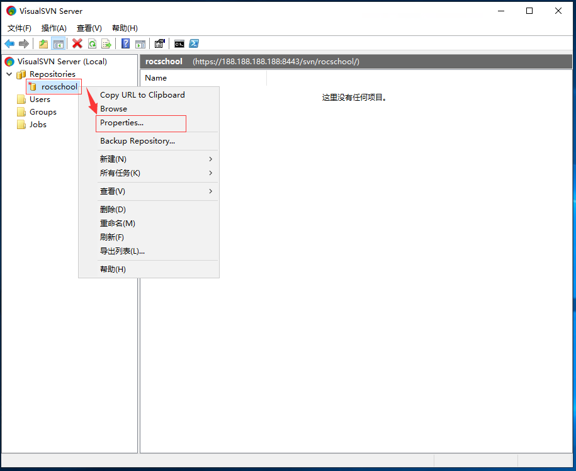Open the 操作(A) menu
Image resolution: width=576 pixels, height=471 pixels.
tap(54, 28)
